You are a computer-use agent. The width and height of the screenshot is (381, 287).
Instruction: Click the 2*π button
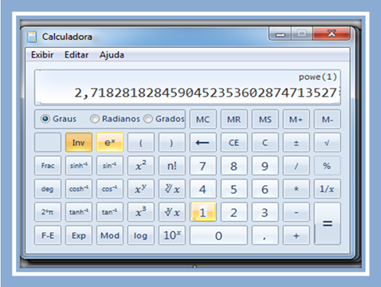point(48,212)
